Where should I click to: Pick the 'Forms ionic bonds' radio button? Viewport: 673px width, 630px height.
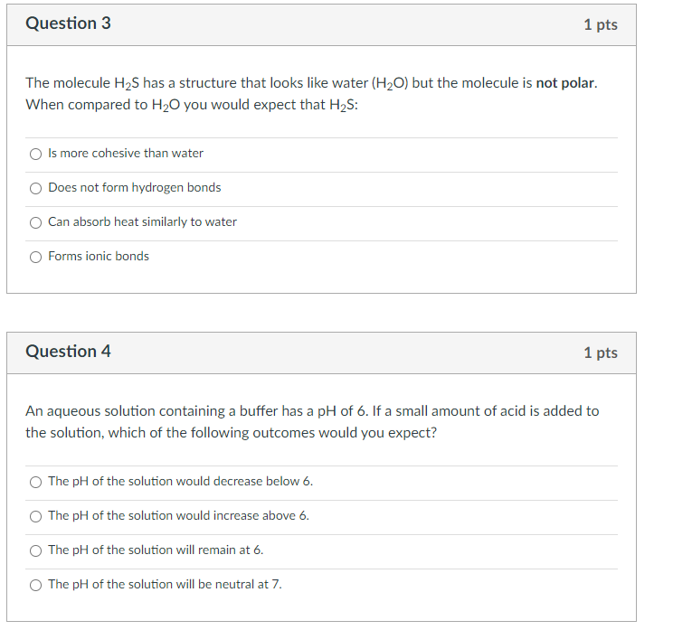pyautogui.click(x=35, y=257)
